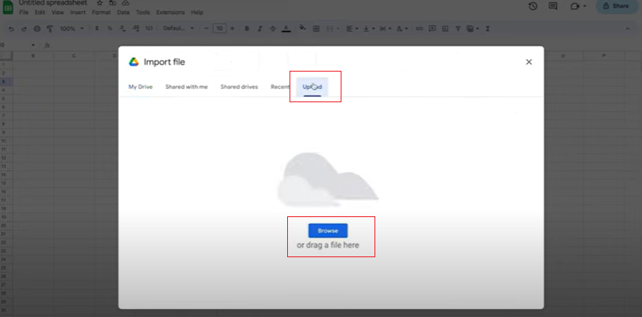Toggle Bold formatting
This screenshot has width=642, height=317.
click(x=247, y=28)
